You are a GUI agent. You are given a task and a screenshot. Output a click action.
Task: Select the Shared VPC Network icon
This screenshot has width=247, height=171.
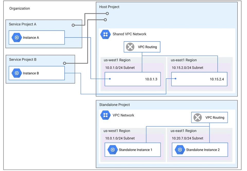point(105,34)
